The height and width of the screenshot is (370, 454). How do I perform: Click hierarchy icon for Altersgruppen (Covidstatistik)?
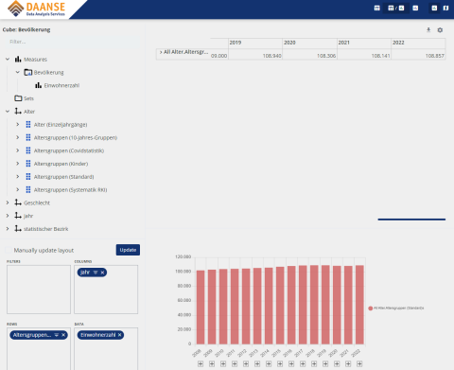28,150
